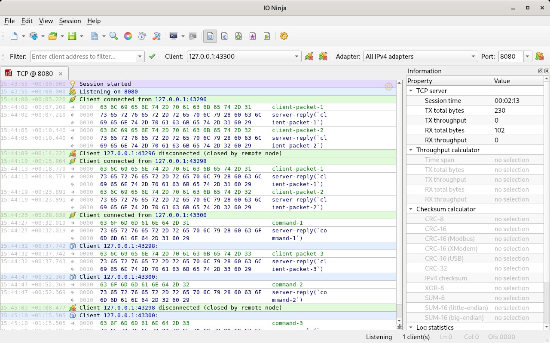Click the log view vertical scrollbar
Screen dimensions: 550x343
399,193
